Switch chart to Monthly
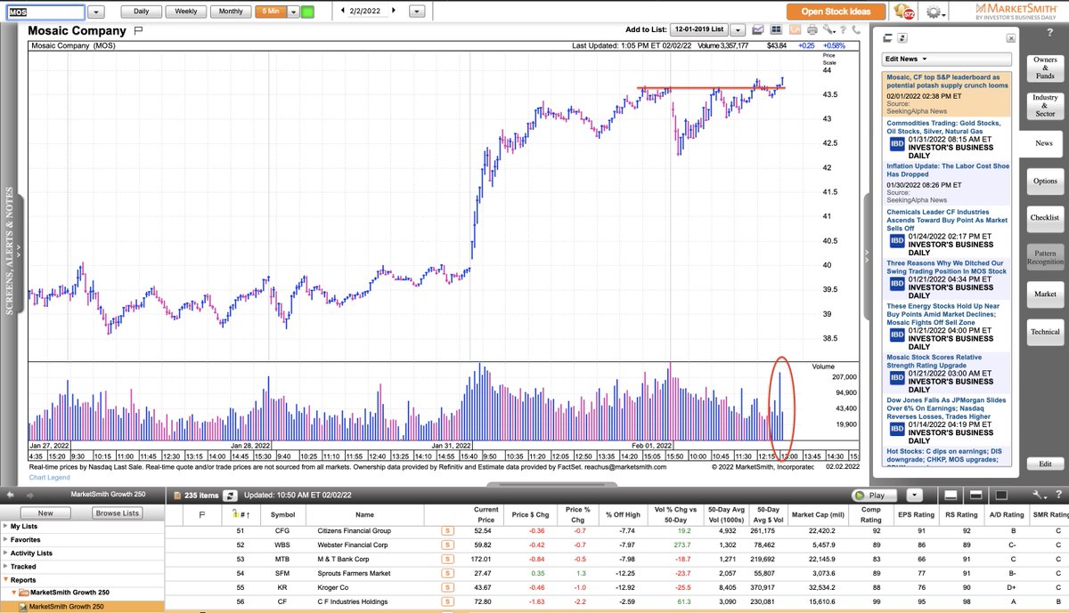This screenshot has height=613, width=1069. [x=231, y=12]
